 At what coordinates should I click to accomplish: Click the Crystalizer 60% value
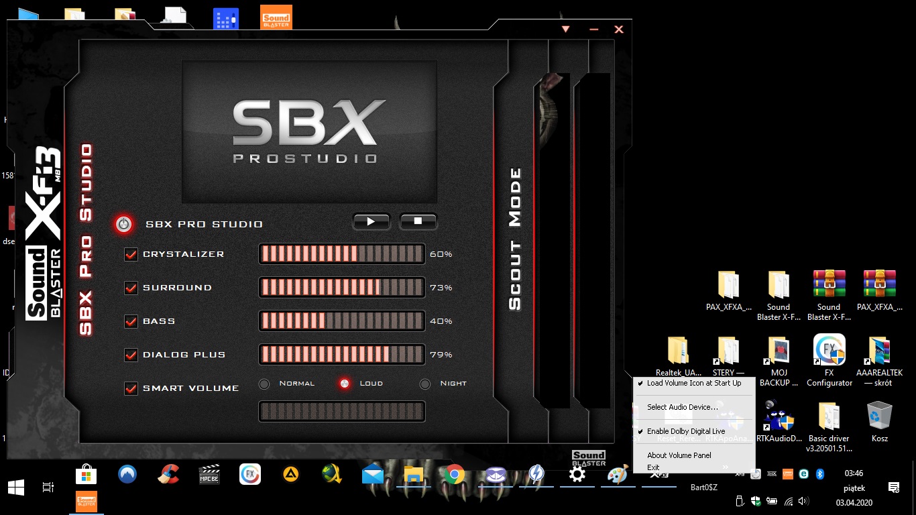[441, 254]
